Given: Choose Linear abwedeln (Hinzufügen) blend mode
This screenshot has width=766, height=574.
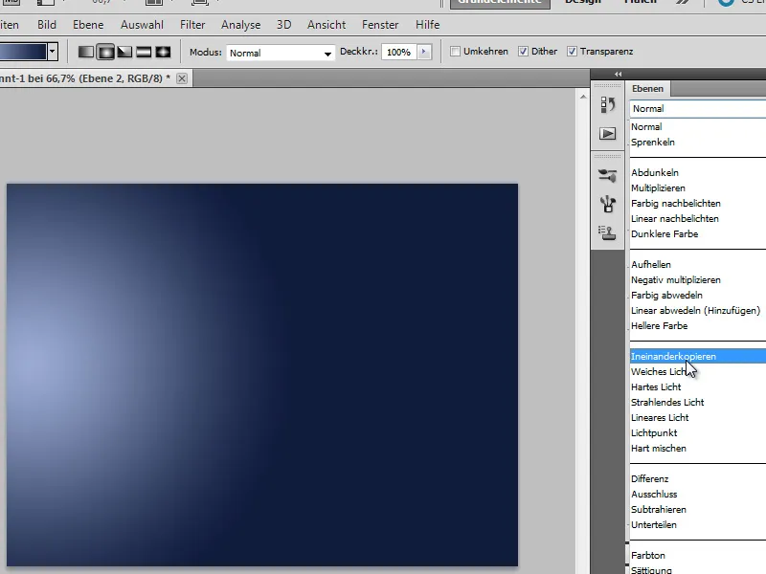Looking at the screenshot, I should (698, 310).
